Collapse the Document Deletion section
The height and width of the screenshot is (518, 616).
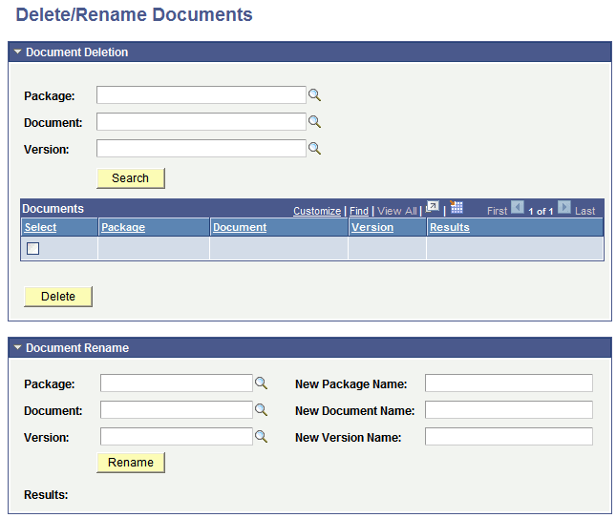17,52
